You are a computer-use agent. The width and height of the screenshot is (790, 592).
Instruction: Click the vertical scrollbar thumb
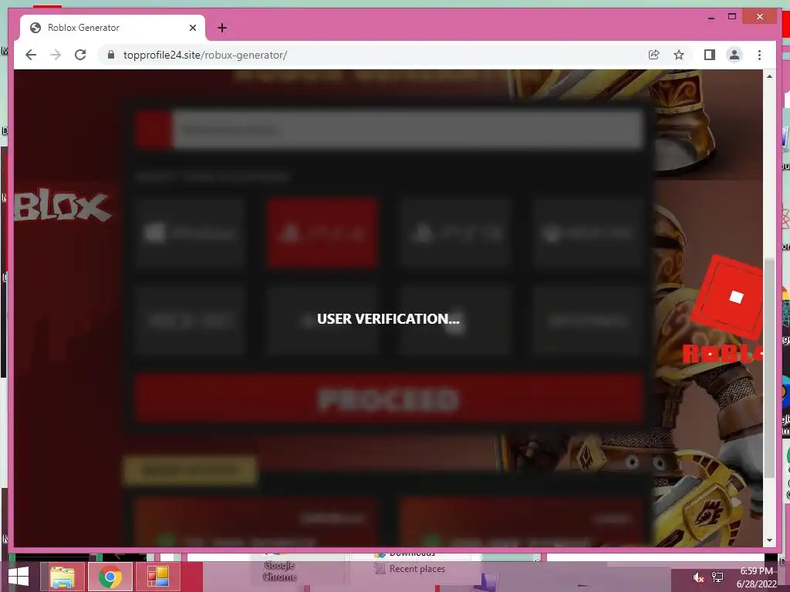pos(769,368)
